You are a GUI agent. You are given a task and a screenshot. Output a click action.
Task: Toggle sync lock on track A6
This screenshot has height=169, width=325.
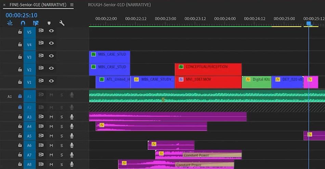(41, 145)
